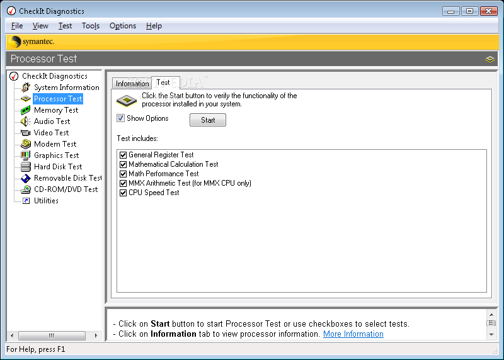This screenshot has width=504, height=360.
Task: Click the System Information tree icon
Action: pyautogui.click(x=26, y=87)
